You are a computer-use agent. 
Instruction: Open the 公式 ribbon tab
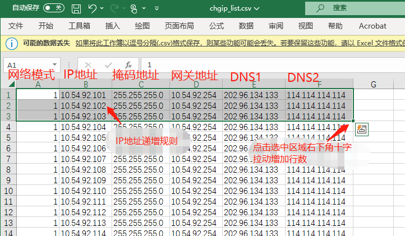(217, 26)
